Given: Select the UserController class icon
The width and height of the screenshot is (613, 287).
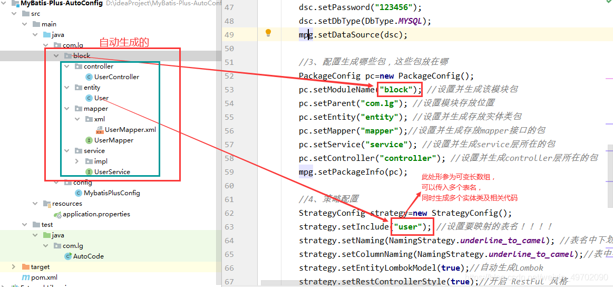Looking at the screenshot, I should tap(89, 77).
